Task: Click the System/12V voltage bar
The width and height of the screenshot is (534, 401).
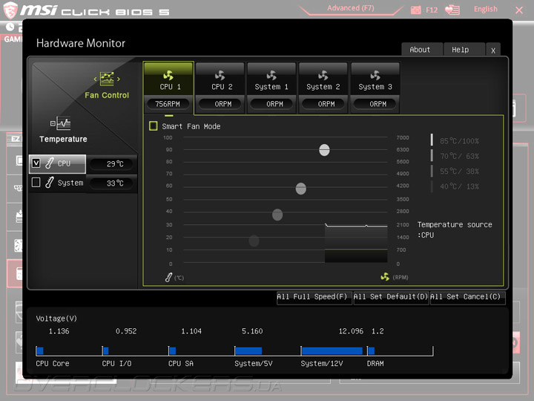Action: 332,351
